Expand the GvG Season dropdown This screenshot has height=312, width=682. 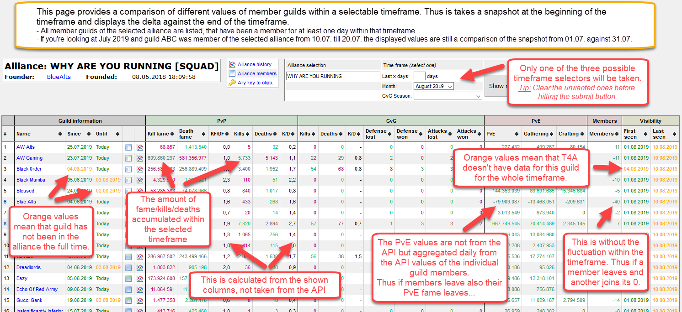[x=448, y=96]
